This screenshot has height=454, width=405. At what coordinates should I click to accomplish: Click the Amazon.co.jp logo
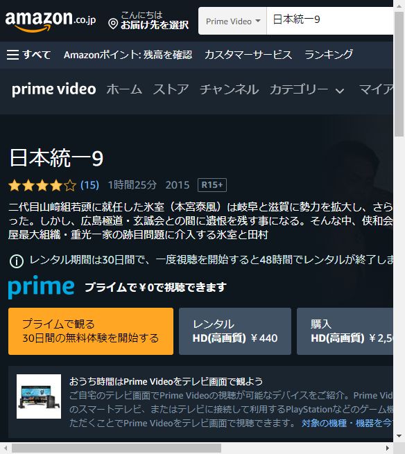click(51, 21)
